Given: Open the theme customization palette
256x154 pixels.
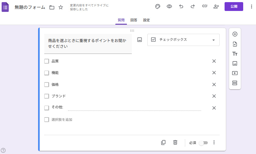Looking at the screenshot, I should point(158,7).
